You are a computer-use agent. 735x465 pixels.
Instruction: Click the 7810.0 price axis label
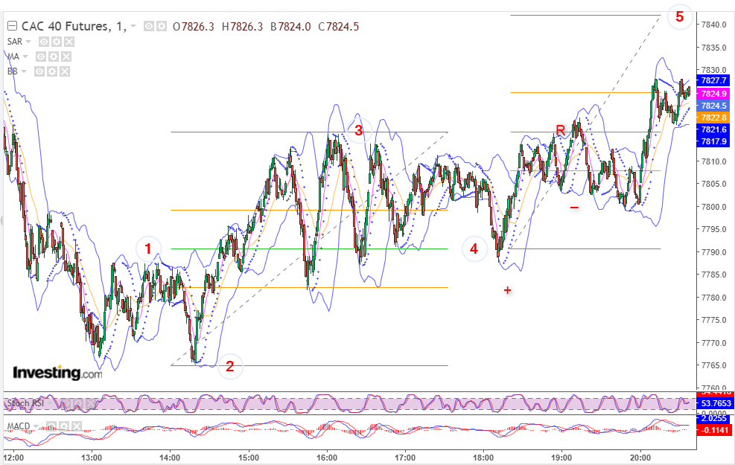(x=713, y=161)
